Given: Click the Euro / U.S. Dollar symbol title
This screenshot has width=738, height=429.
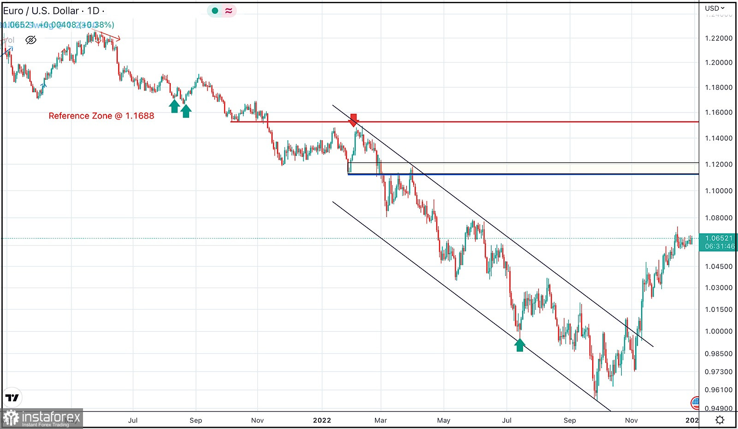Looking at the screenshot, I should click(41, 11).
